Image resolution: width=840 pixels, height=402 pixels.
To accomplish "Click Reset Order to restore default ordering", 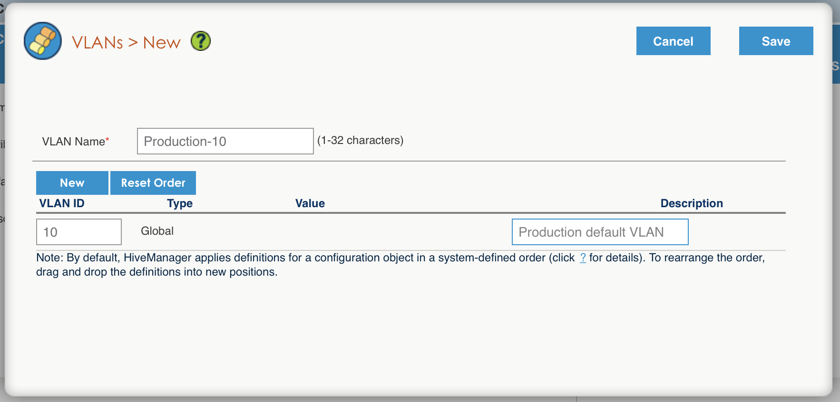I will click(153, 182).
